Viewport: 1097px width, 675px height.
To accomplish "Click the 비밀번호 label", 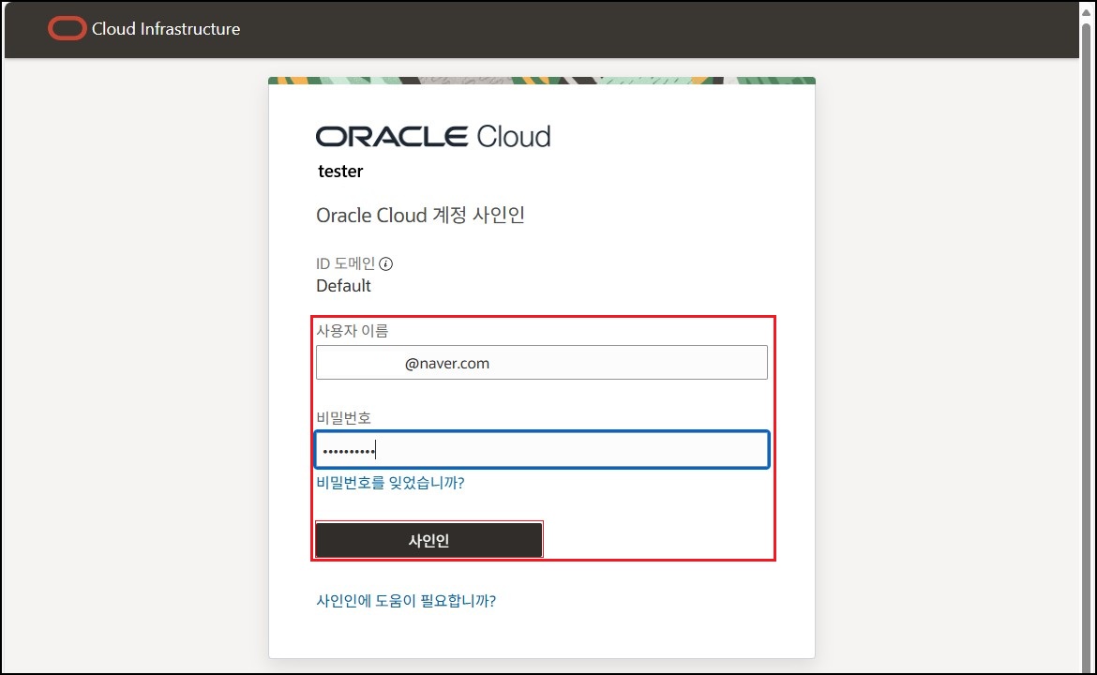I will (x=343, y=417).
